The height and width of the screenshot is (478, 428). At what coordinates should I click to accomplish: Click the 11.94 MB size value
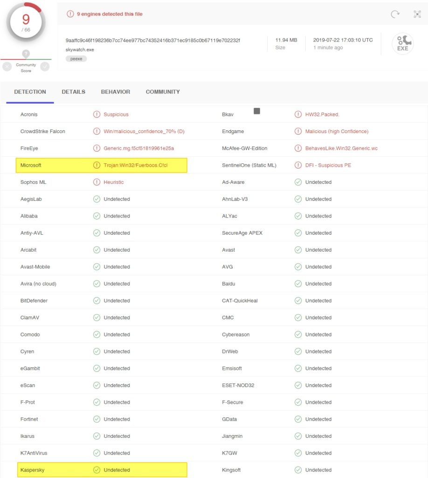286,40
